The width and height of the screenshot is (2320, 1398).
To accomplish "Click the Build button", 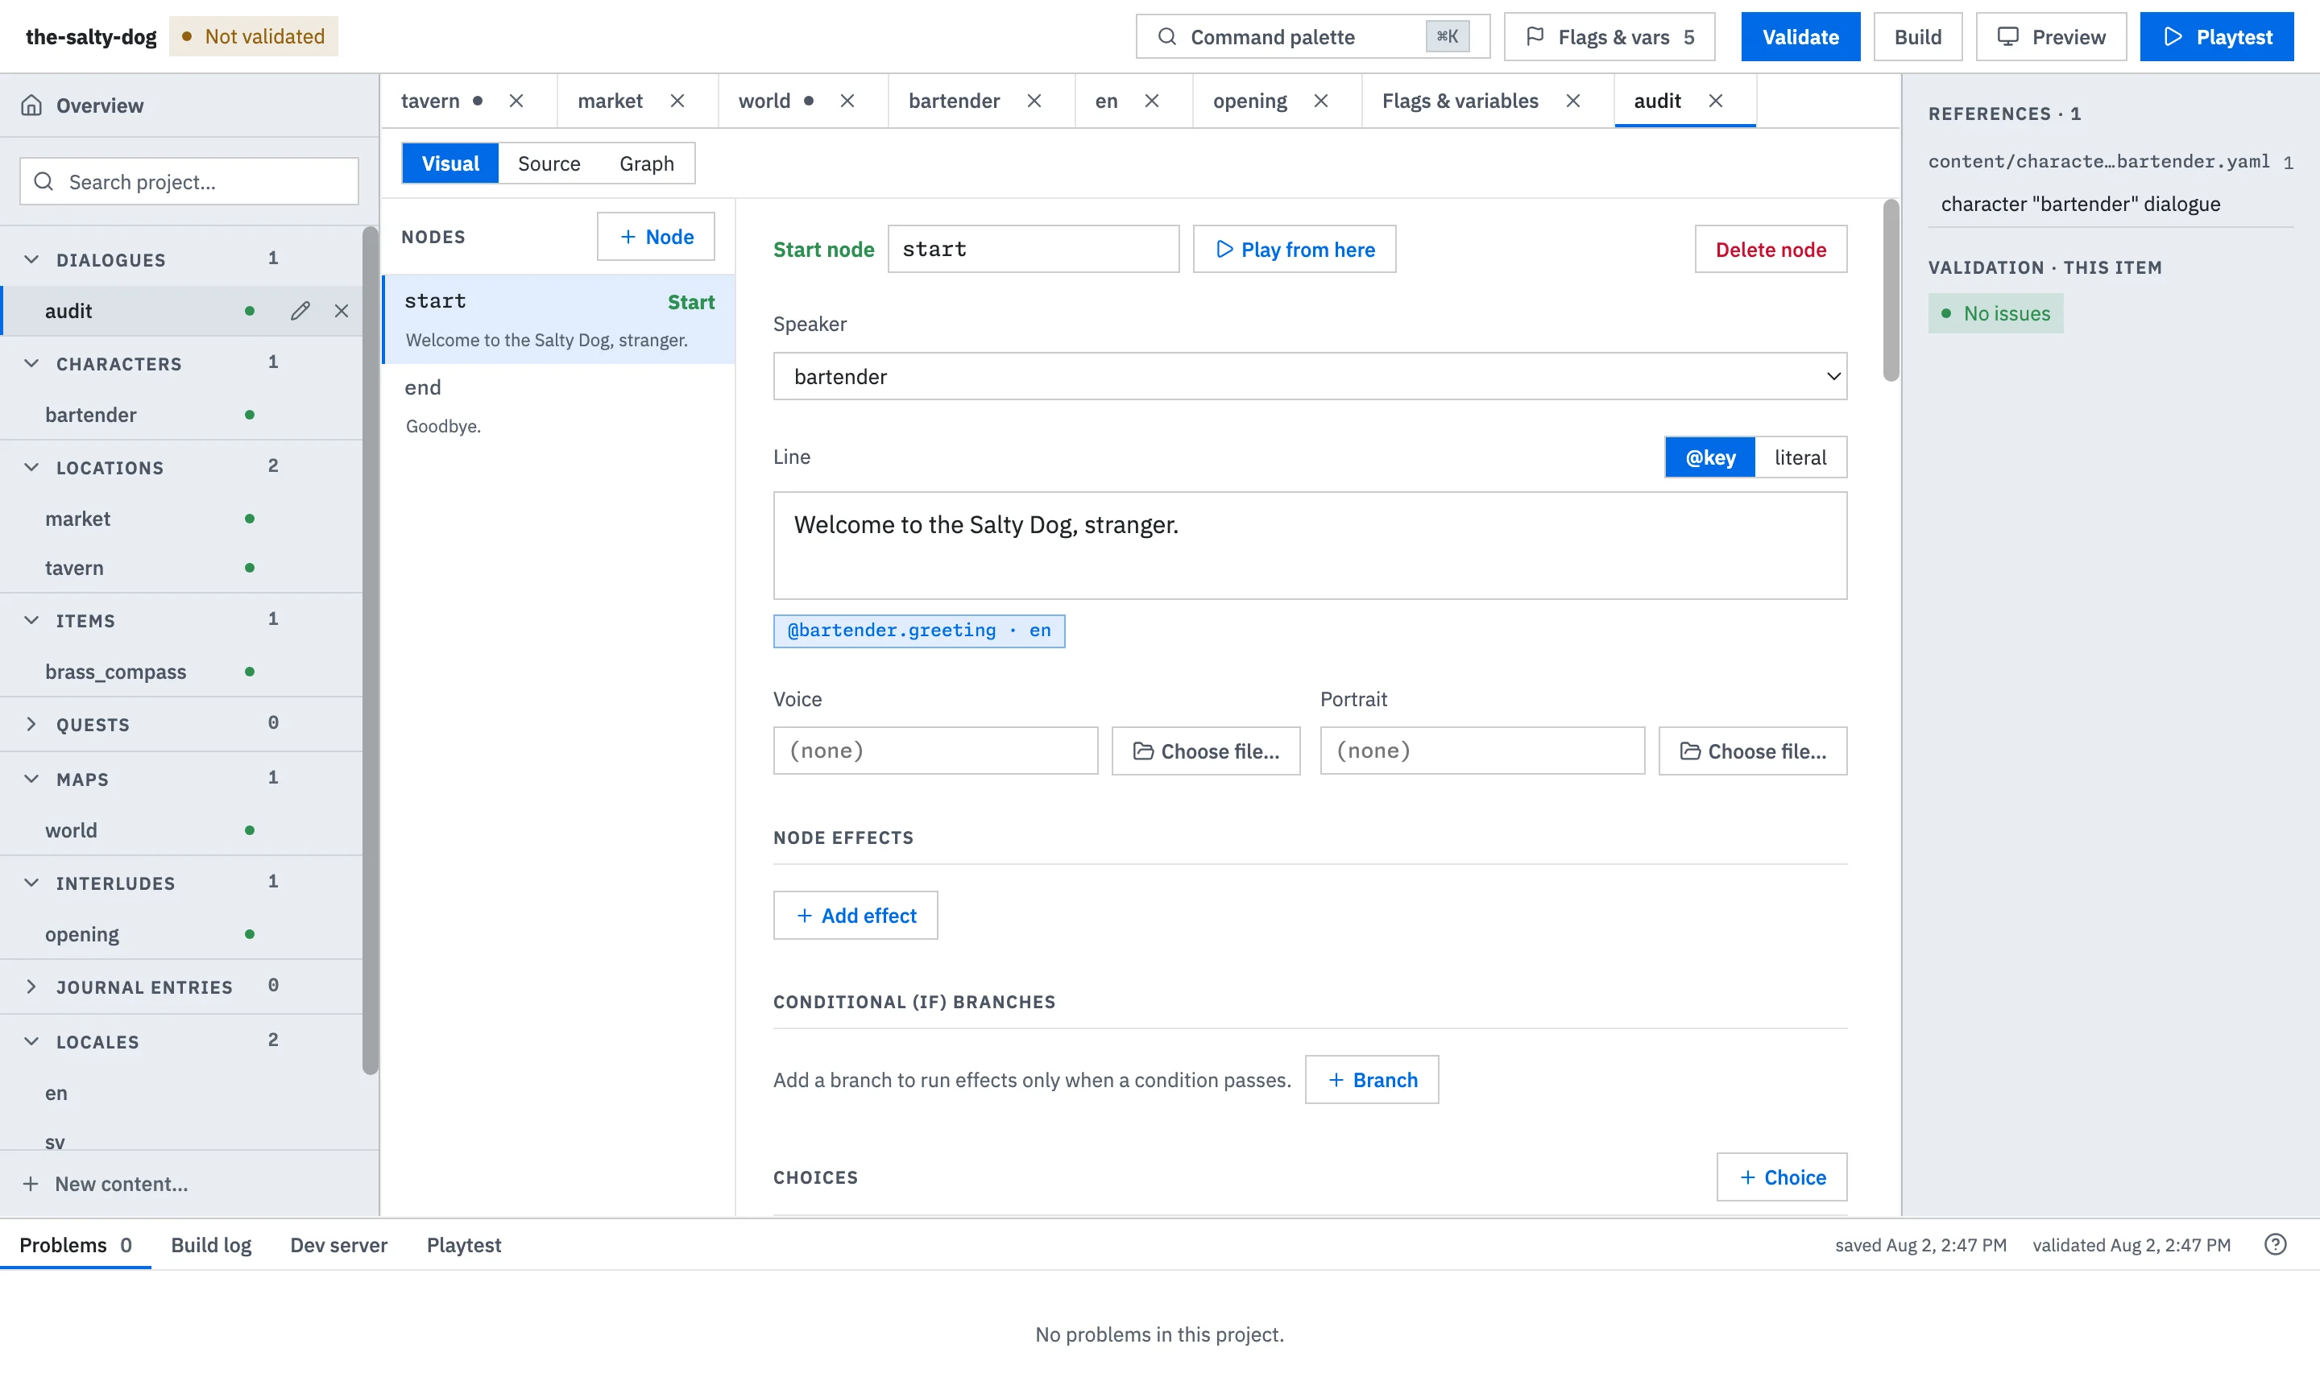I will (1918, 37).
